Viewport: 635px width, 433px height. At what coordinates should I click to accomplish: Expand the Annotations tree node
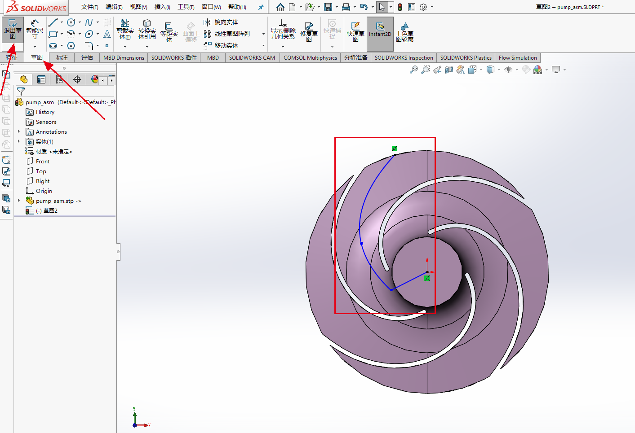pyautogui.click(x=19, y=131)
